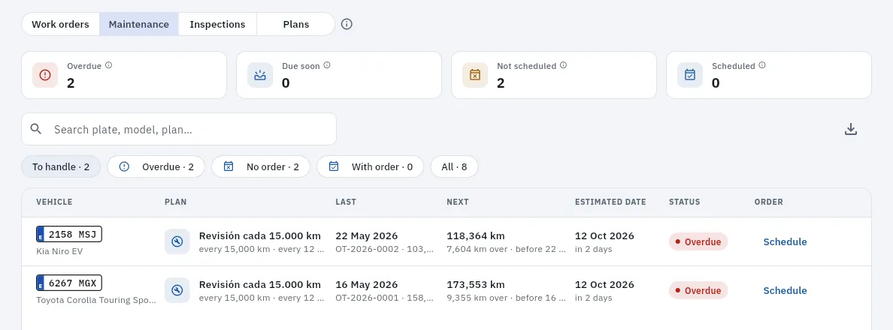The width and height of the screenshot is (893, 330).
Task: Click wrench plan icon for Toyota Corolla row
Action: tap(177, 290)
